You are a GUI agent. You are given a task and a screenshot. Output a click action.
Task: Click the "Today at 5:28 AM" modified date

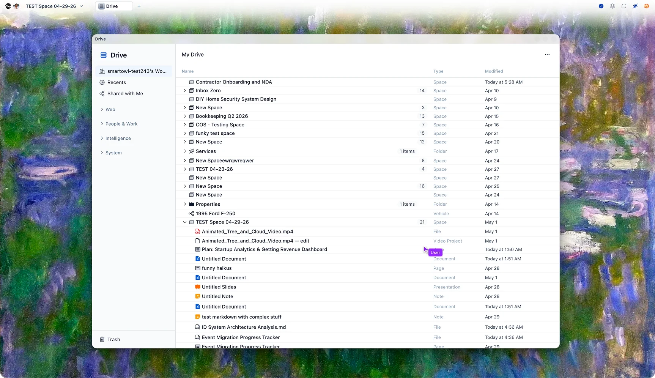click(x=504, y=82)
